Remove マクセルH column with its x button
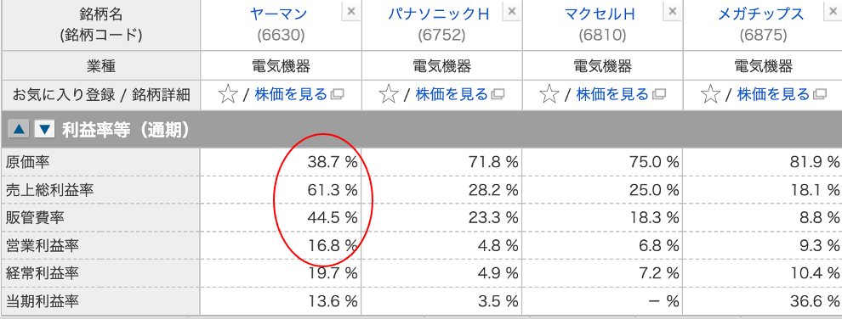 pyautogui.click(x=672, y=11)
